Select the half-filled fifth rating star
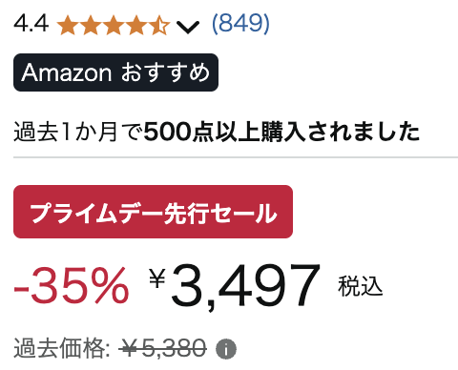The height and width of the screenshot is (370, 458). (159, 26)
